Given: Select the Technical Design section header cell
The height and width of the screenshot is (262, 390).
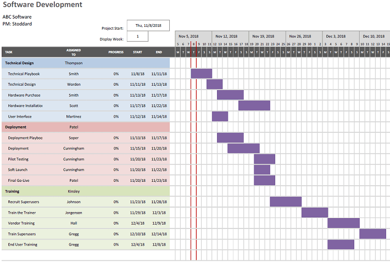Looking at the screenshot, I should [x=19, y=63].
